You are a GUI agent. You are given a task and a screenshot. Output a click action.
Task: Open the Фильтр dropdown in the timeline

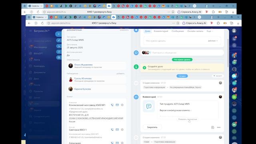(x=218, y=76)
